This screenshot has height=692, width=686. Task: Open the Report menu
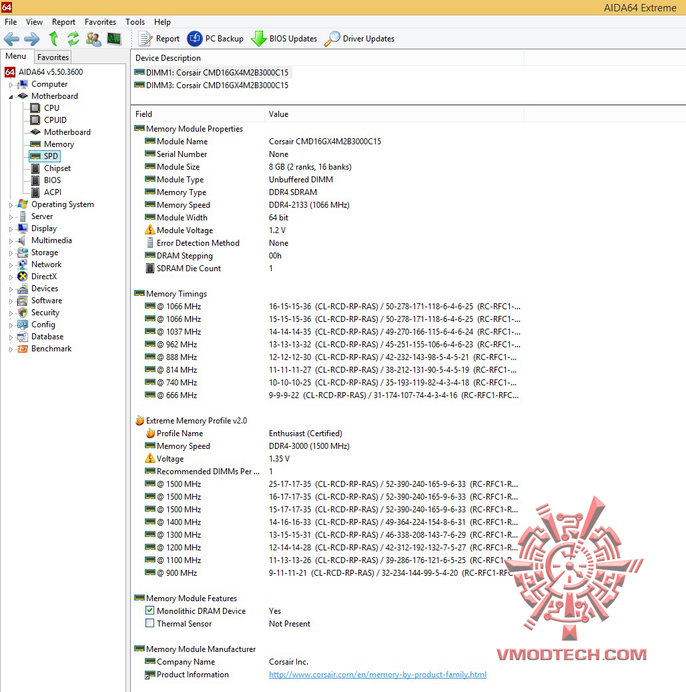click(63, 22)
